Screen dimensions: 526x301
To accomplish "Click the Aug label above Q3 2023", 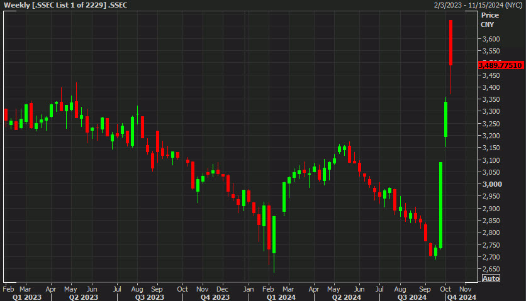I will coord(137,289).
